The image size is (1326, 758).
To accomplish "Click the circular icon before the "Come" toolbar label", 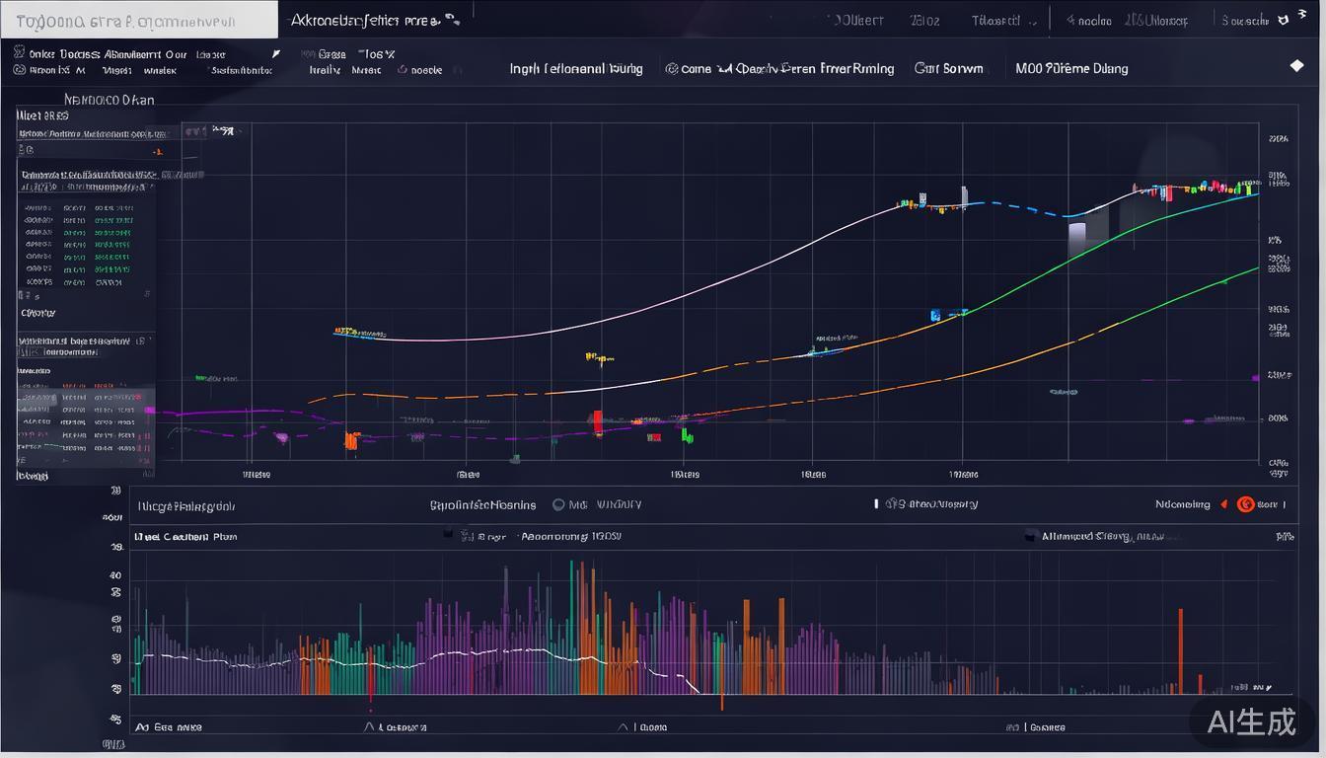I will coord(672,69).
